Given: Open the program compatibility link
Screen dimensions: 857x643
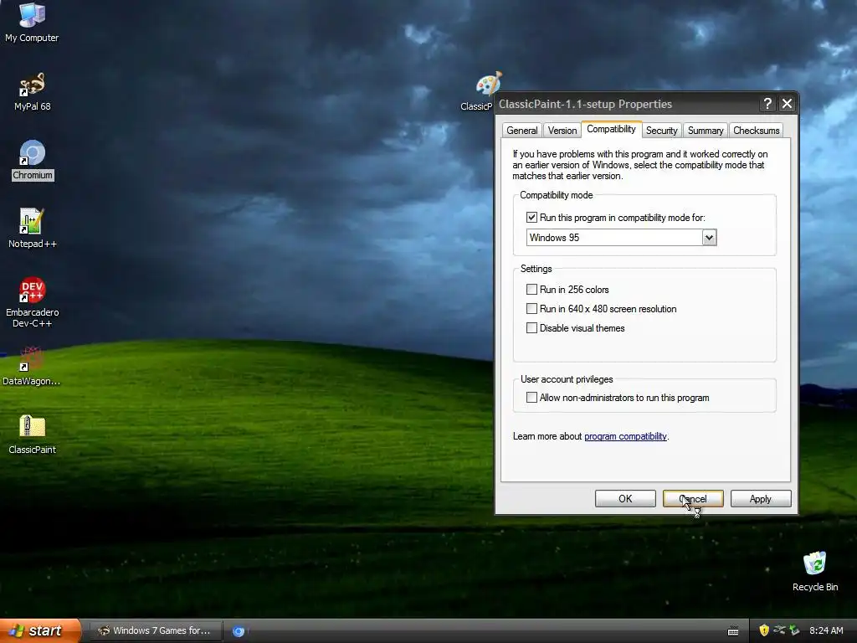Looking at the screenshot, I should click(x=625, y=436).
